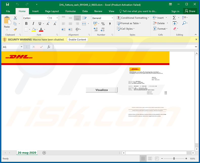
Task: Click Increase Decimal icon
Action: pos(95,29)
